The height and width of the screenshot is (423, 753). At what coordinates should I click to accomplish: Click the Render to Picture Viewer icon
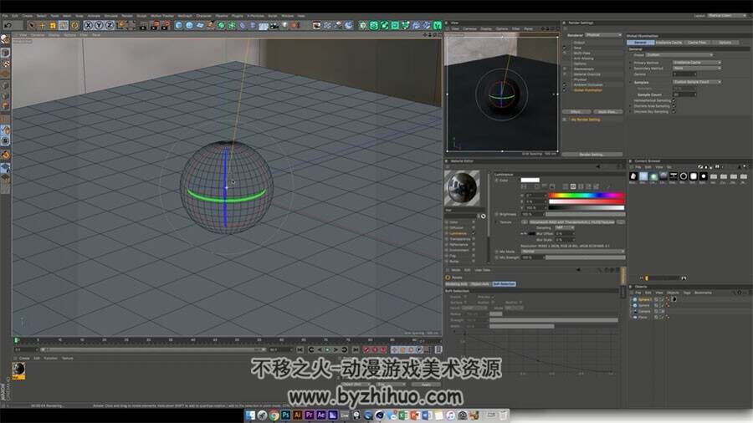click(x=154, y=26)
